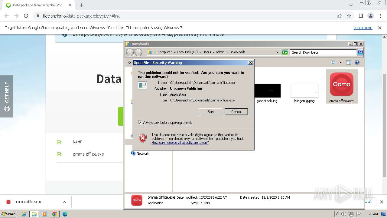Open the address bar history dropdown

coord(277,52)
